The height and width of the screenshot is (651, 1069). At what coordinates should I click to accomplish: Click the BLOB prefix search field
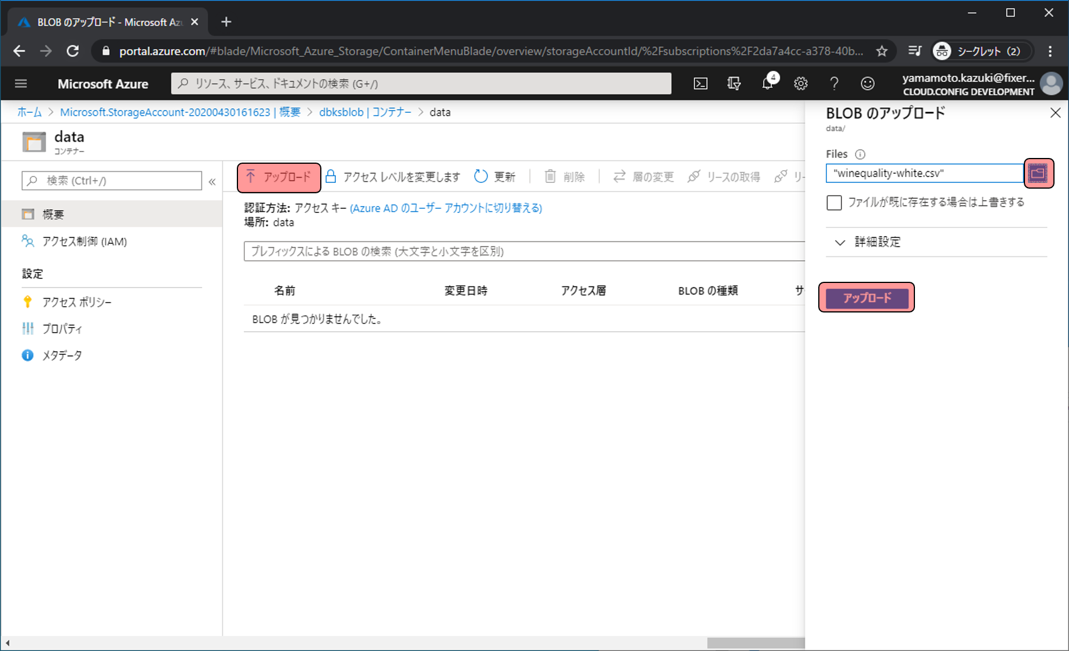[521, 251]
